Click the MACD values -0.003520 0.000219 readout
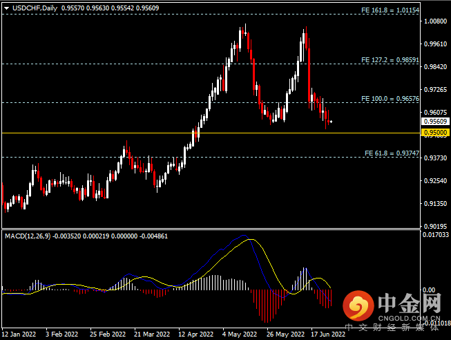This screenshot has width=451, height=340. (x=81, y=236)
